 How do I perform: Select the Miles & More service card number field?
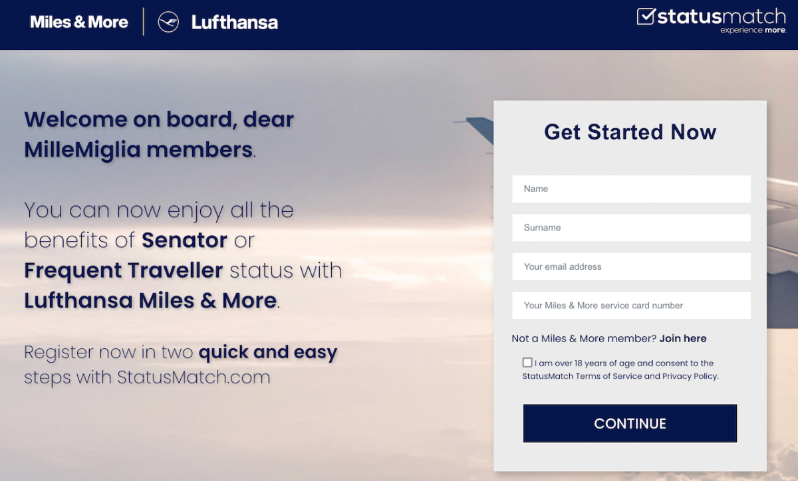click(x=631, y=306)
